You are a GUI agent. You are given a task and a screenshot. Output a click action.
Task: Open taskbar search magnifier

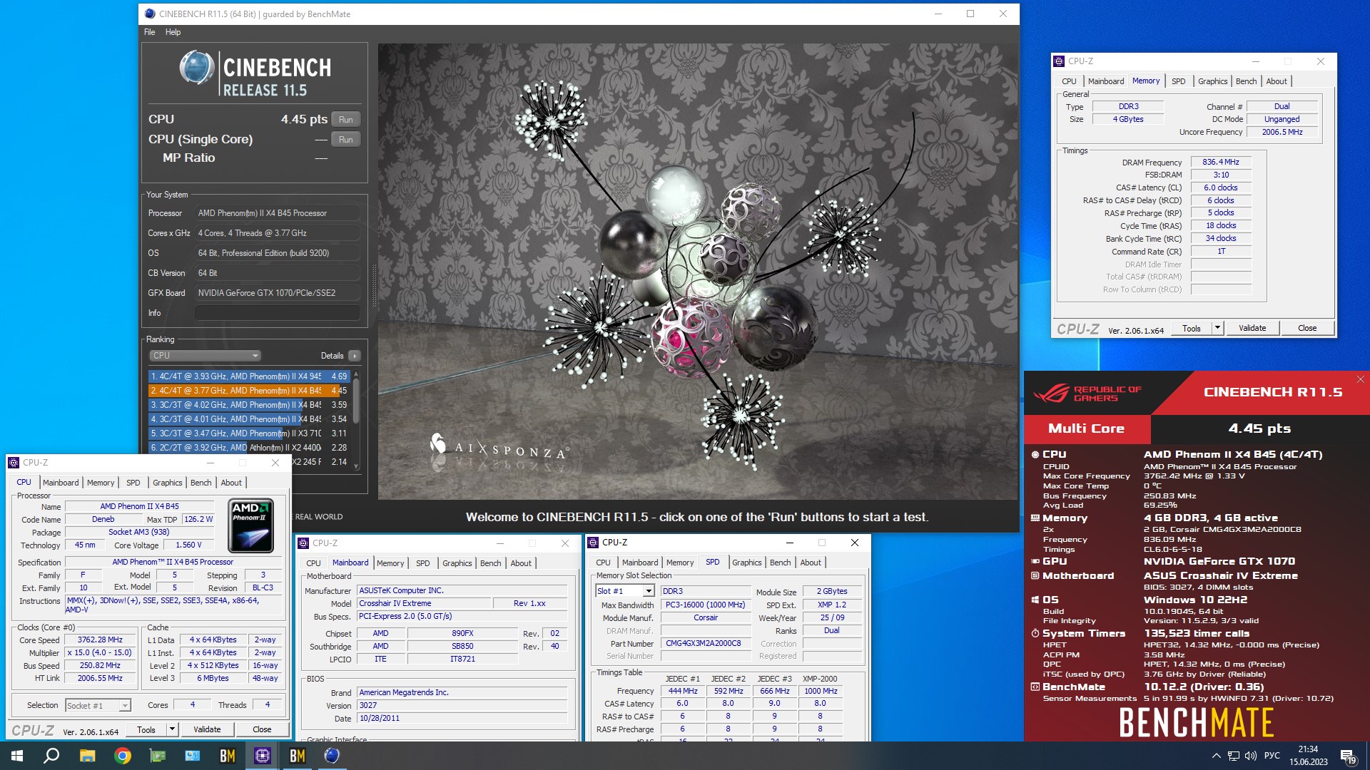(x=51, y=756)
